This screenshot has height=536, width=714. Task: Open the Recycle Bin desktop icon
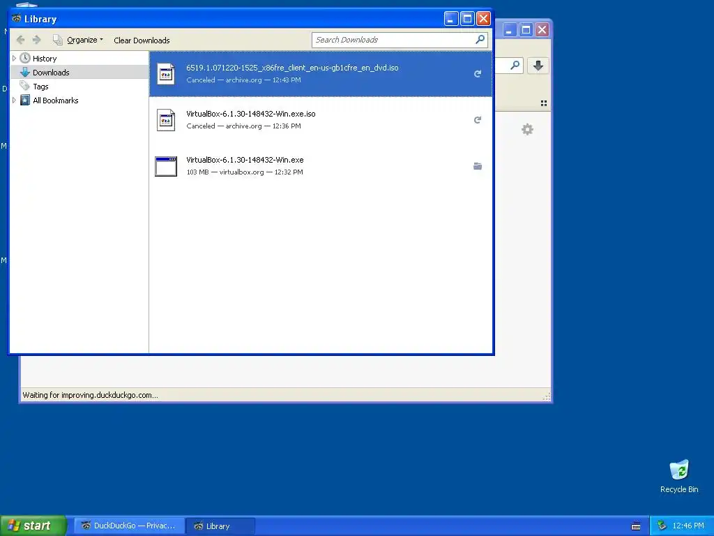pos(679,476)
